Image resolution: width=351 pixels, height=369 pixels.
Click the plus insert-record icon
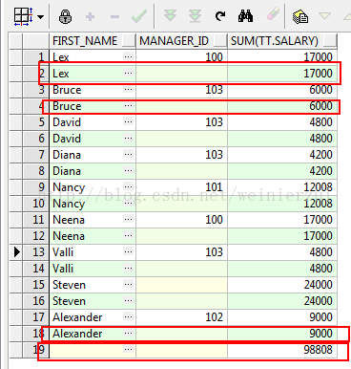(91, 16)
